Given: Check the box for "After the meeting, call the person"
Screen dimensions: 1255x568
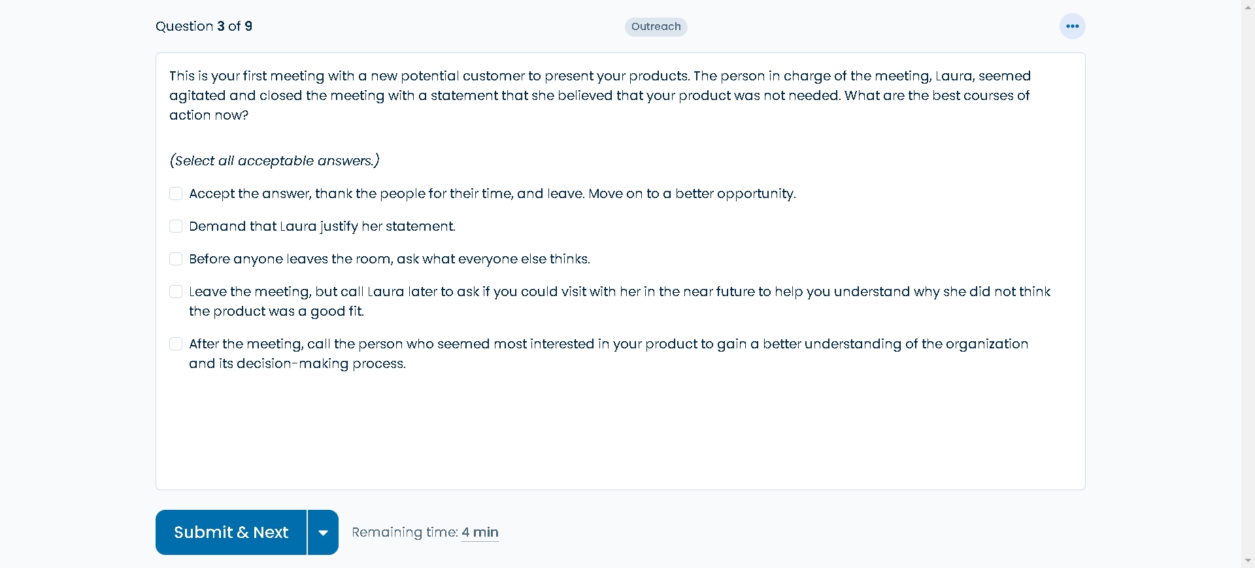Looking at the screenshot, I should (176, 344).
